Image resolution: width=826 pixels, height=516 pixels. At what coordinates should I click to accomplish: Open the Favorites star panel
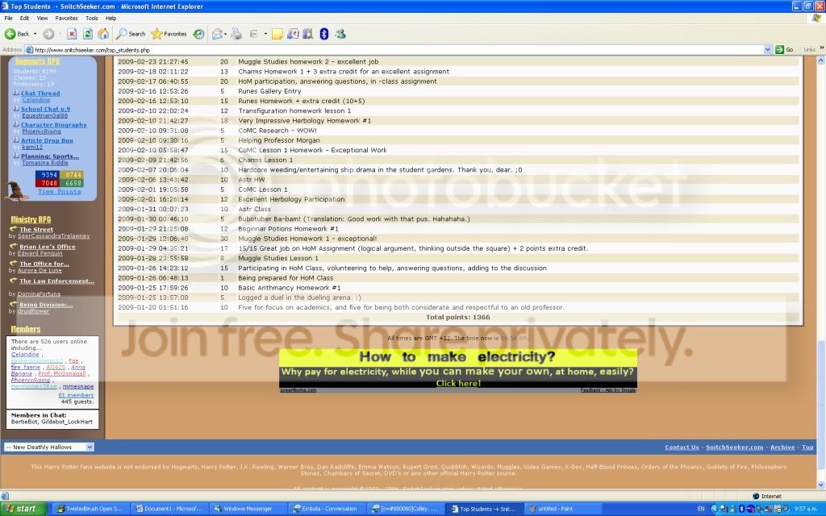169,34
